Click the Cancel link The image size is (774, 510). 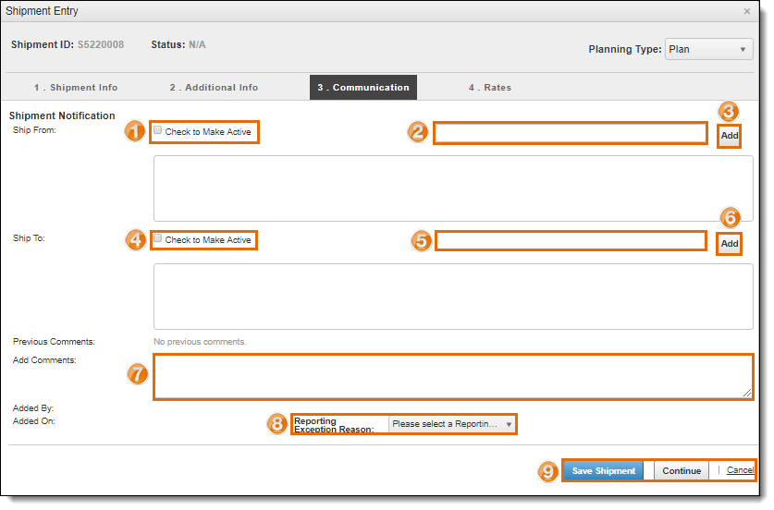[740, 470]
